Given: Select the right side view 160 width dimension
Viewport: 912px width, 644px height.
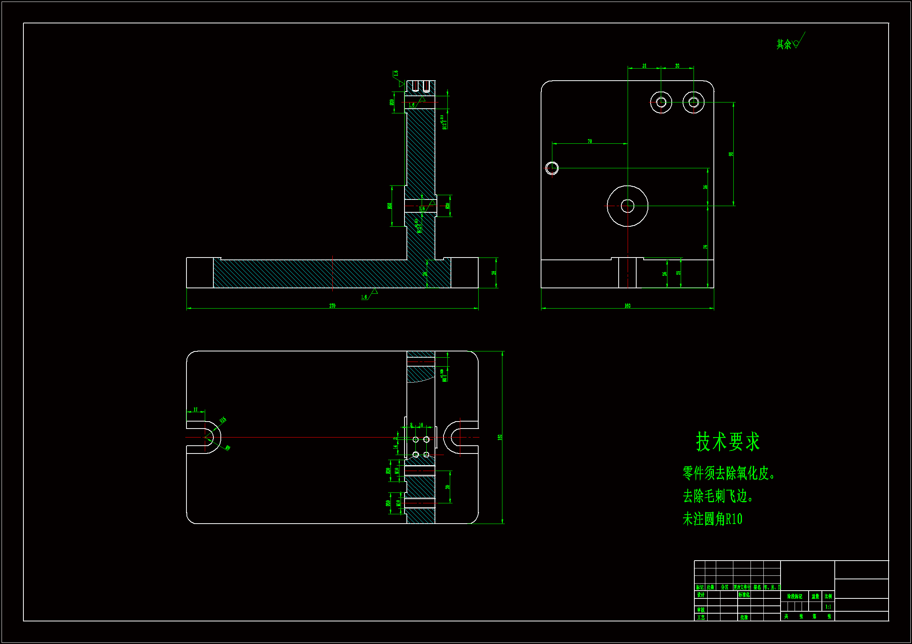Looking at the screenshot, I should tap(627, 305).
